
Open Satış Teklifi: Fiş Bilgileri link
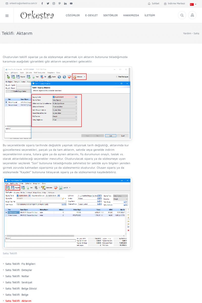[20, 264]
